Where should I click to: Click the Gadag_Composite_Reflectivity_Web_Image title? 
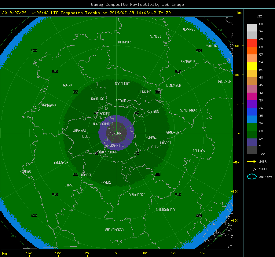137,5
